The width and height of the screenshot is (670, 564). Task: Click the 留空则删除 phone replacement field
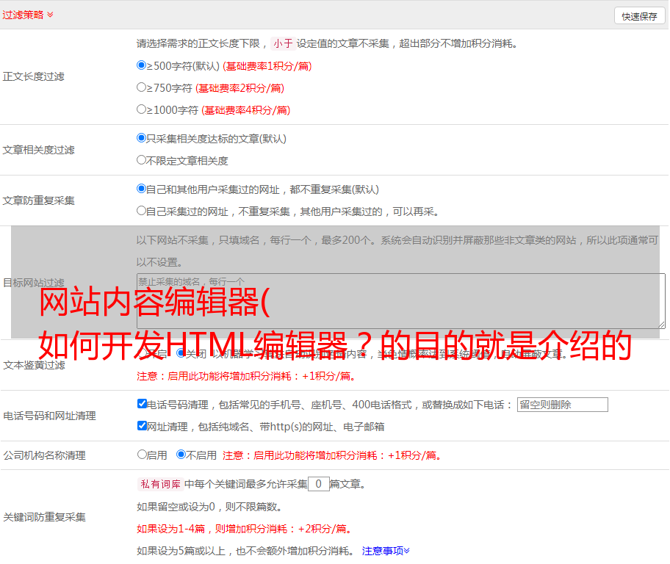click(562, 405)
